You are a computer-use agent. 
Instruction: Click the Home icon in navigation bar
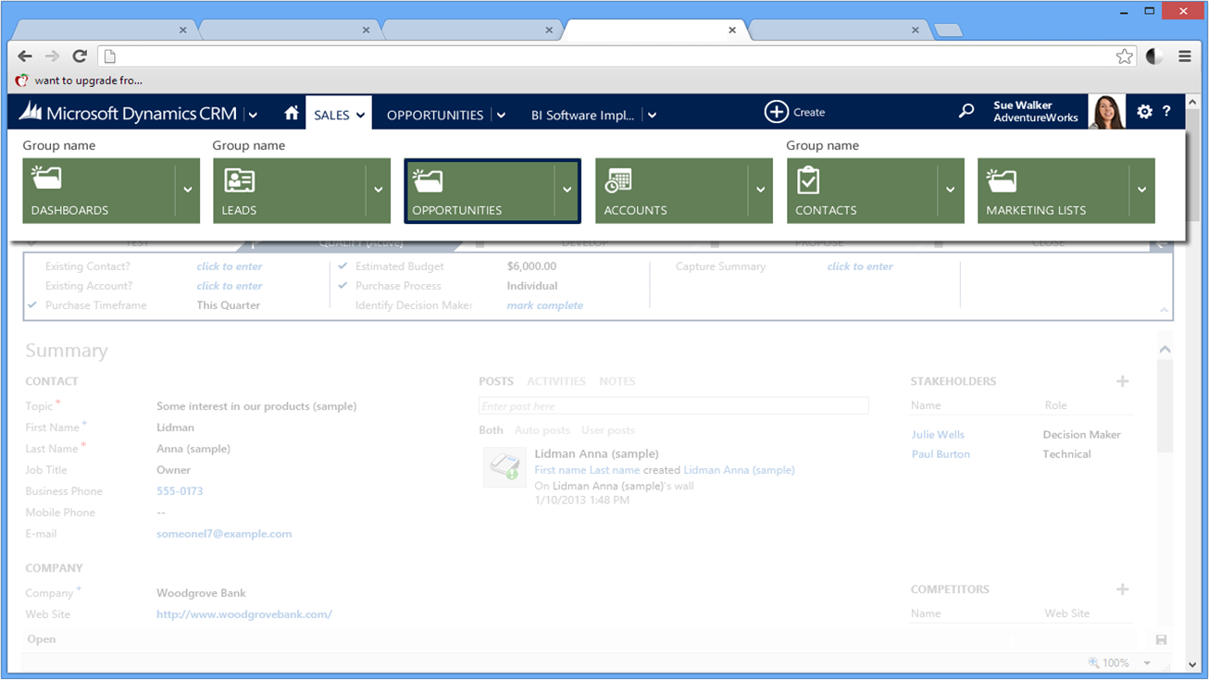292,113
